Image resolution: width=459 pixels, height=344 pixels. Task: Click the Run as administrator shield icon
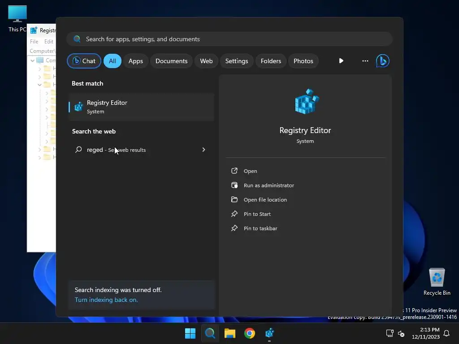(234, 185)
